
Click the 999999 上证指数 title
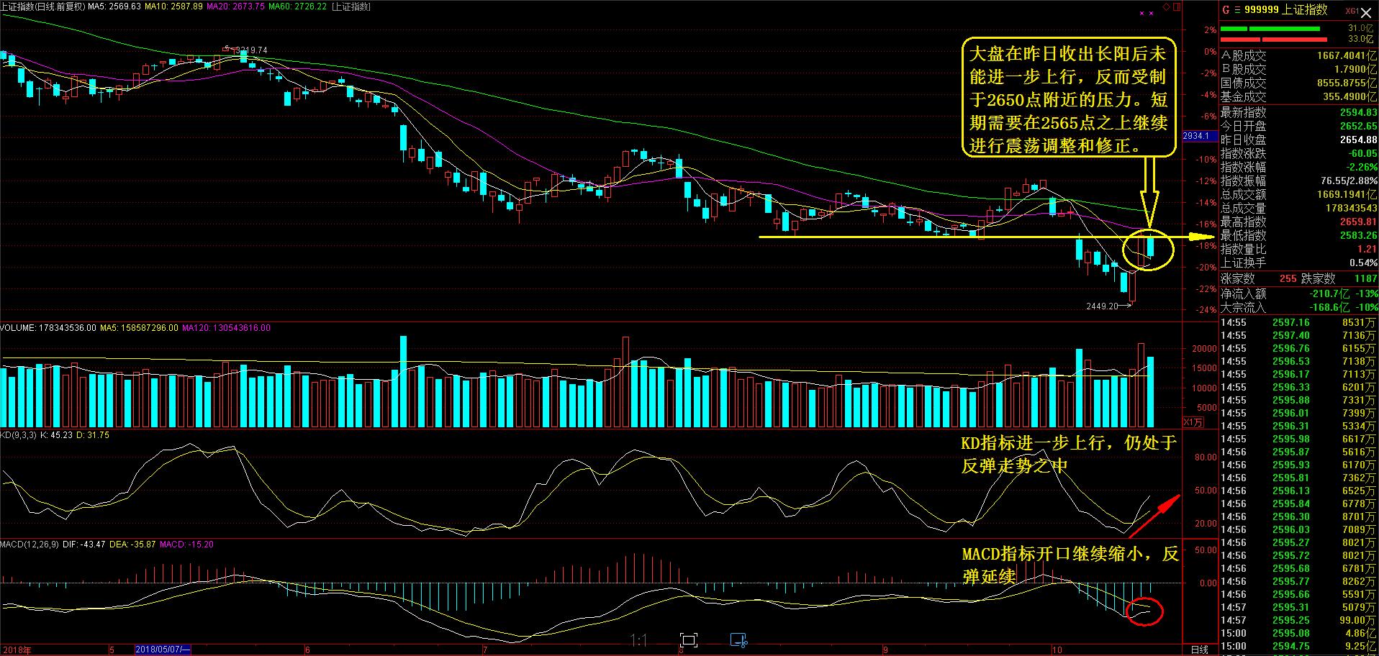(1286, 10)
